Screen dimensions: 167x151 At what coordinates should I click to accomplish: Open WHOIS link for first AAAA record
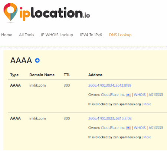tap(140, 95)
